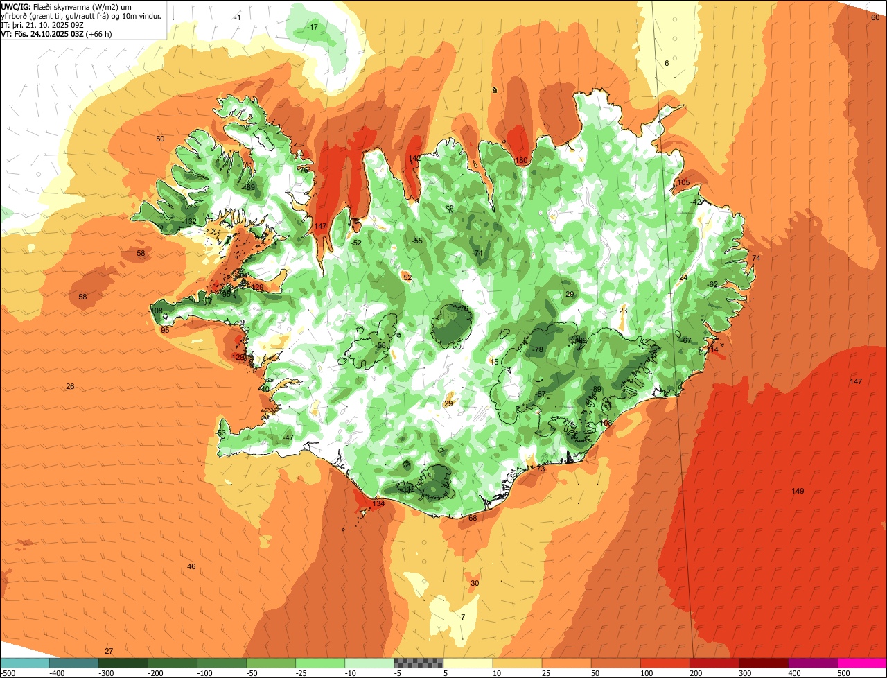Click the '14' value on the east coast
The image size is (887, 678).
[714, 349]
